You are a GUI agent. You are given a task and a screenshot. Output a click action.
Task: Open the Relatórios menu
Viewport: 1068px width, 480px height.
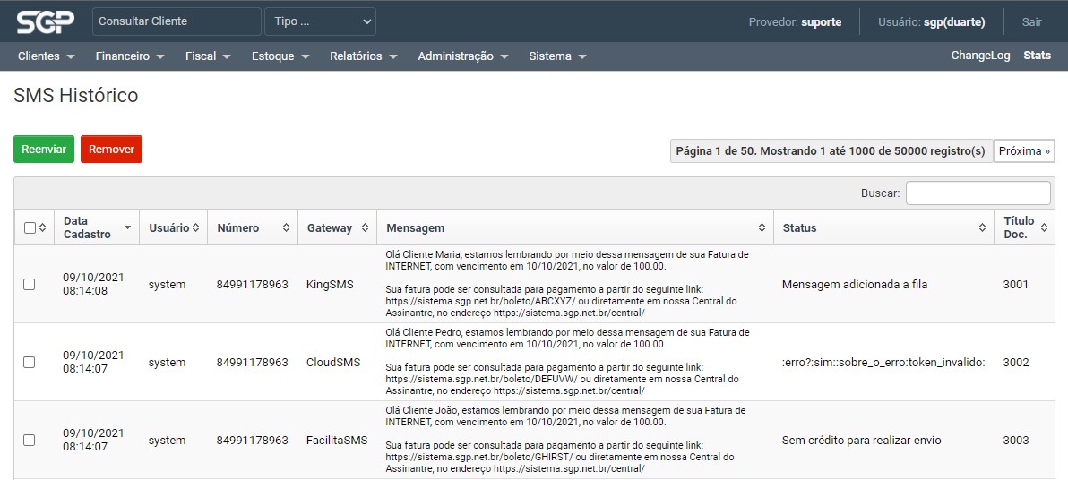363,56
